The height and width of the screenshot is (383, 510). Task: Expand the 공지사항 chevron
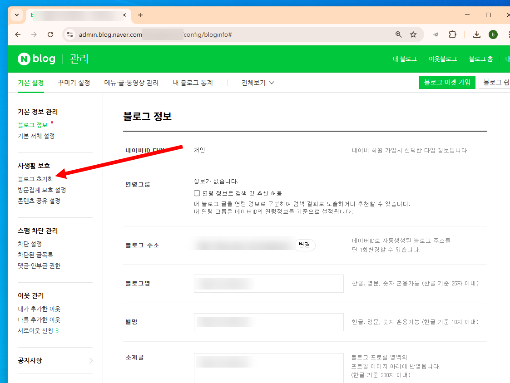[91, 361]
